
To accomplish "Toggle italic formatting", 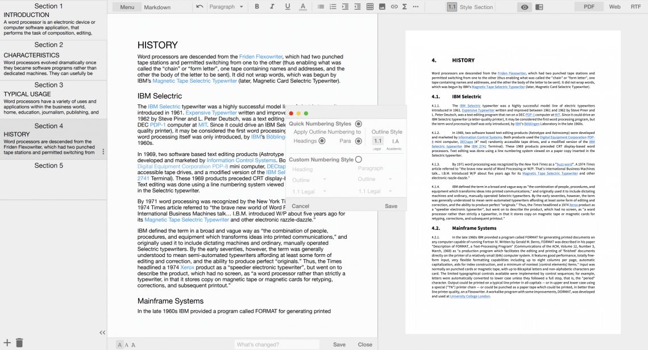I will coord(272,7).
